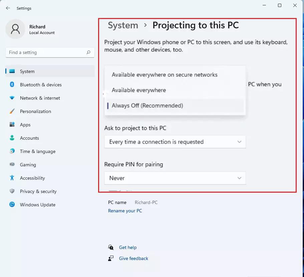The image size is (304, 277).
Task: Go back using the Settings back arrow
Action: [8, 8]
